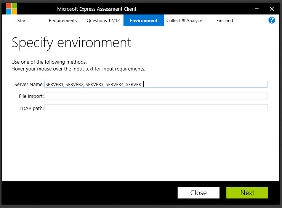Viewport: 282px width, 208px height.
Task: Click the blue help question mark icon
Action: point(272,21)
